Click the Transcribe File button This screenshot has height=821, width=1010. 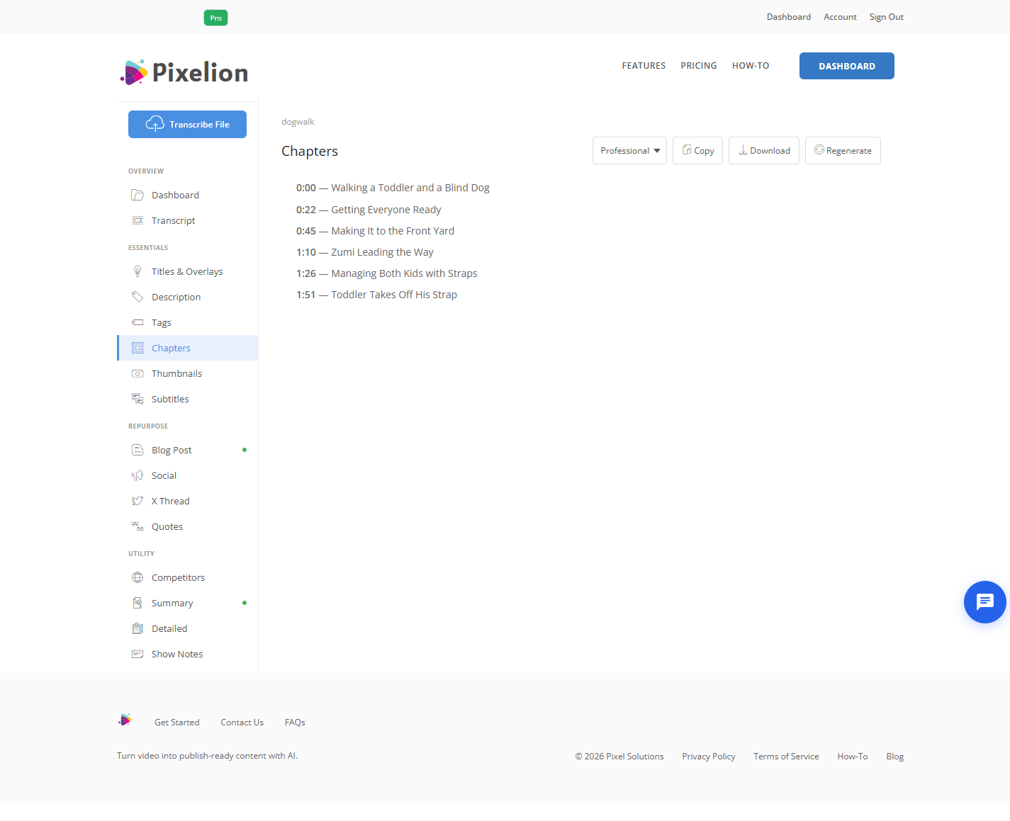(x=187, y=125)
